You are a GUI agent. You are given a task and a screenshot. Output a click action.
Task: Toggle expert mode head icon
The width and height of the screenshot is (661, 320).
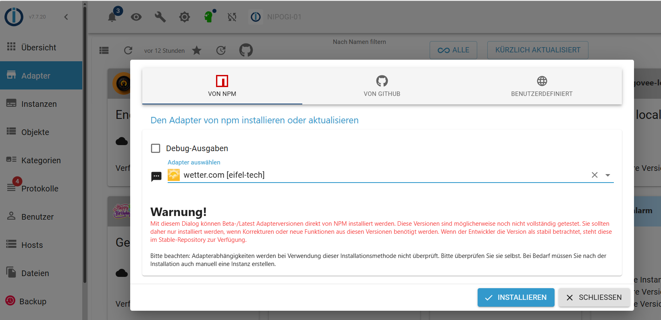(209, 17)
